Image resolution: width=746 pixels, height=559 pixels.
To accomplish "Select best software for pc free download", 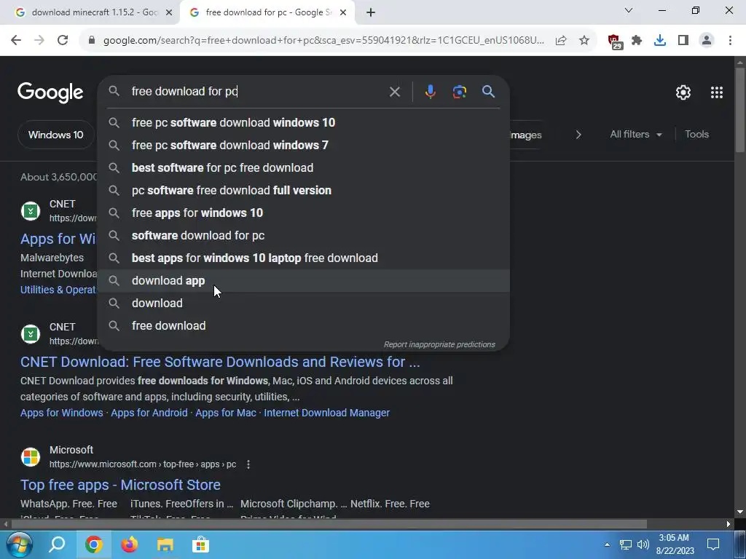I will 304,168.
